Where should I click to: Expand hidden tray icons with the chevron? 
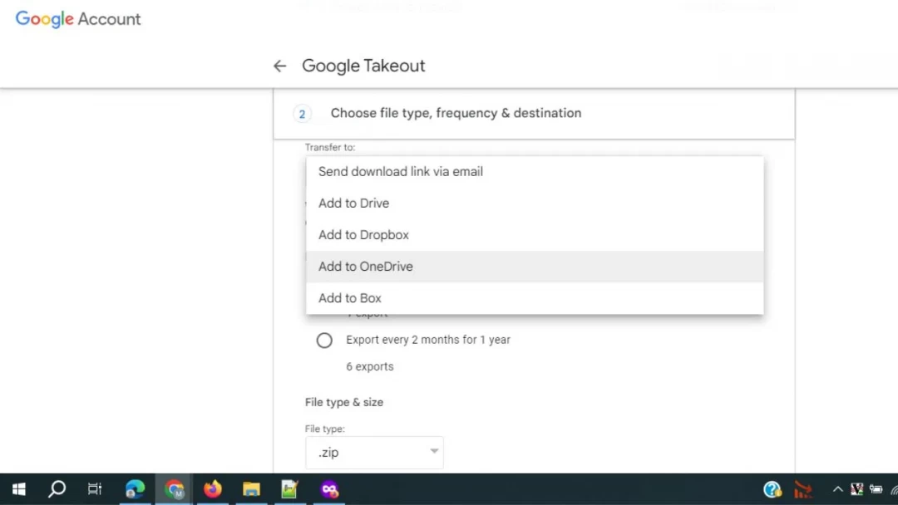(837, 489)
